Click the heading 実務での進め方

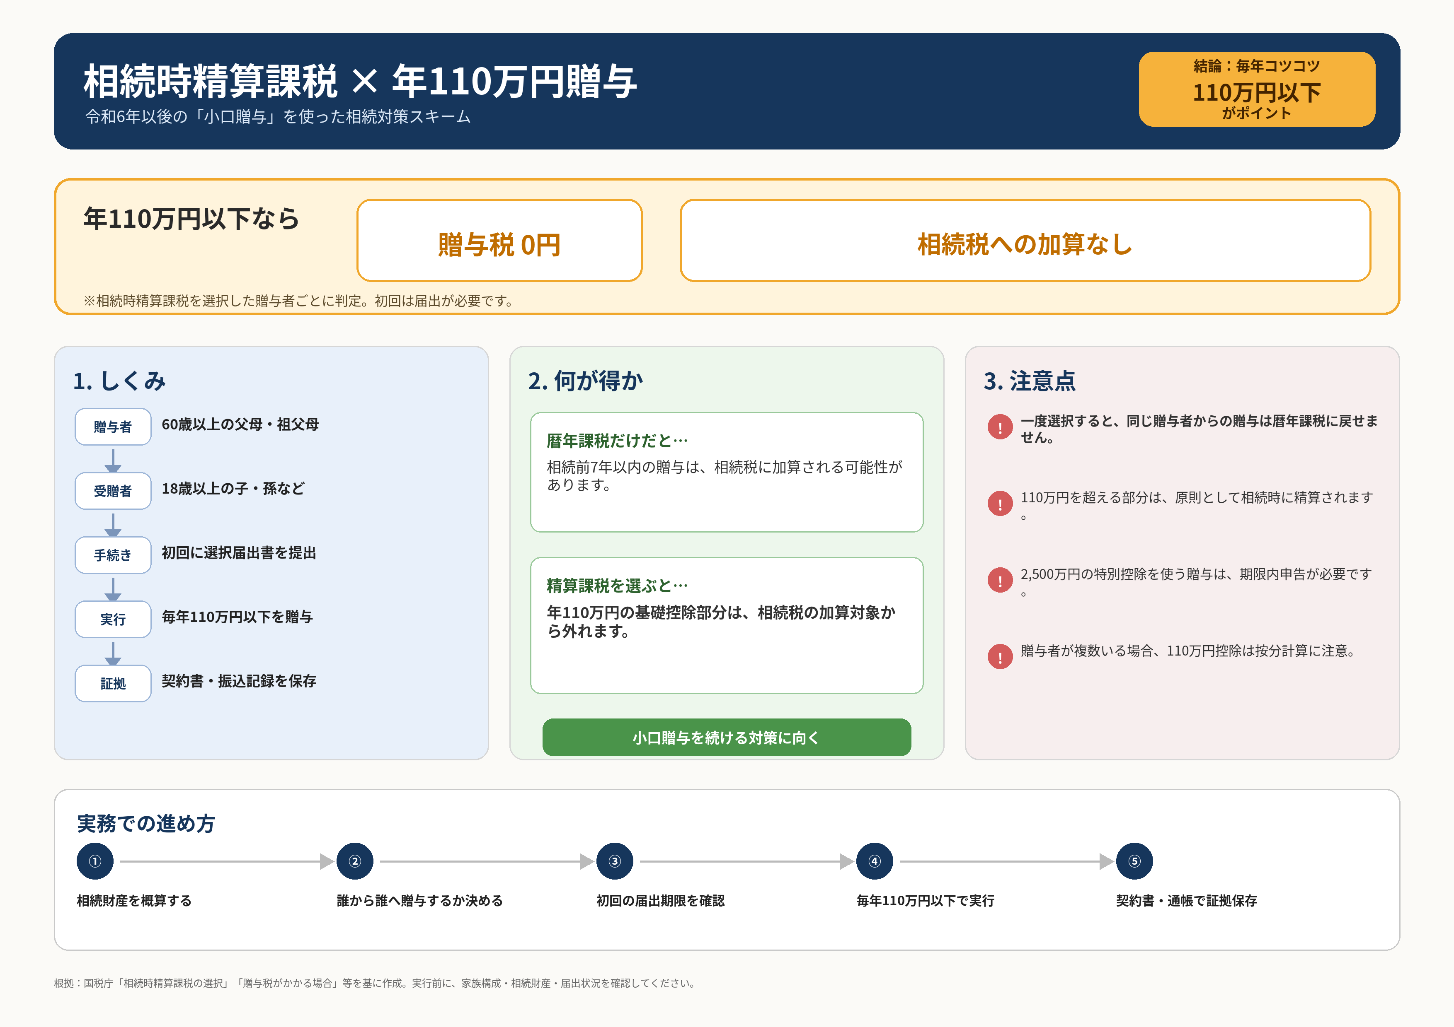(146, 824)
